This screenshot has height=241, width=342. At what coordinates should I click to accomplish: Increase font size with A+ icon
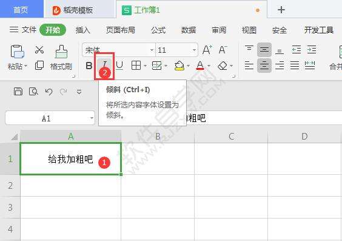[x=207, y=50]
